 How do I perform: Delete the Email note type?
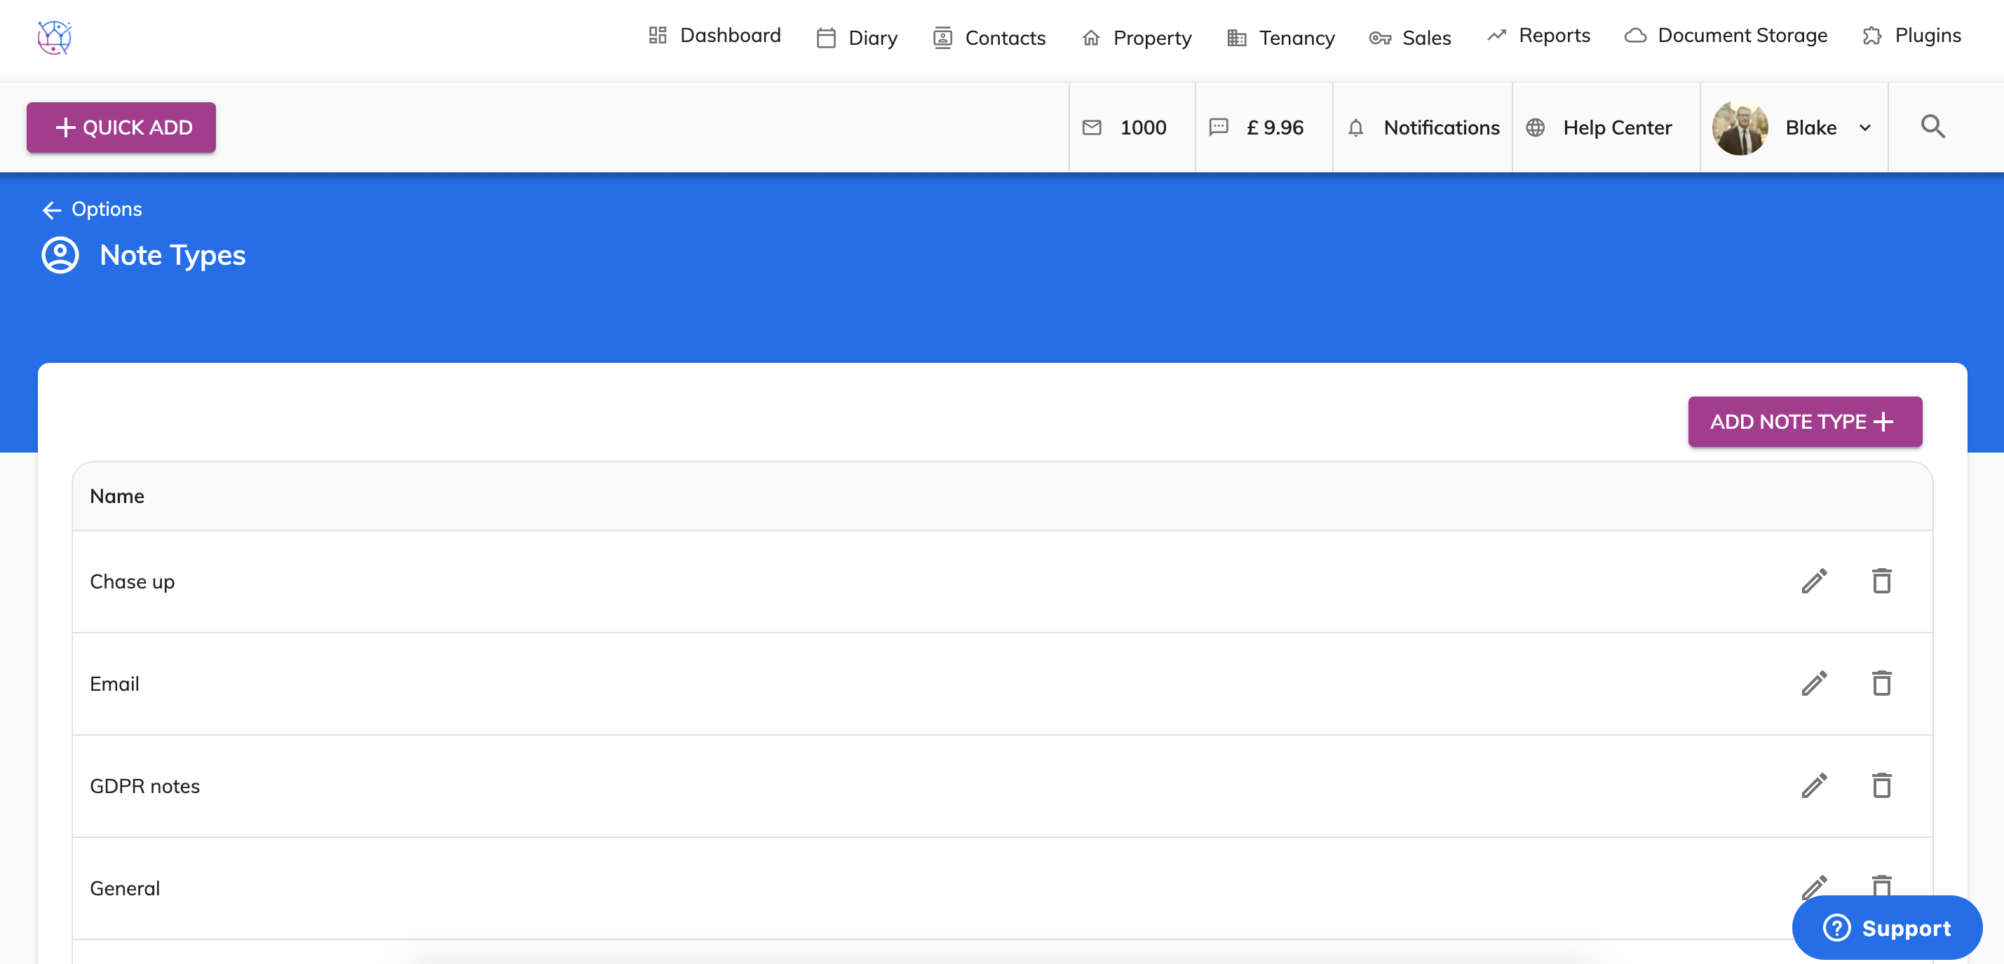[1881, 683]
